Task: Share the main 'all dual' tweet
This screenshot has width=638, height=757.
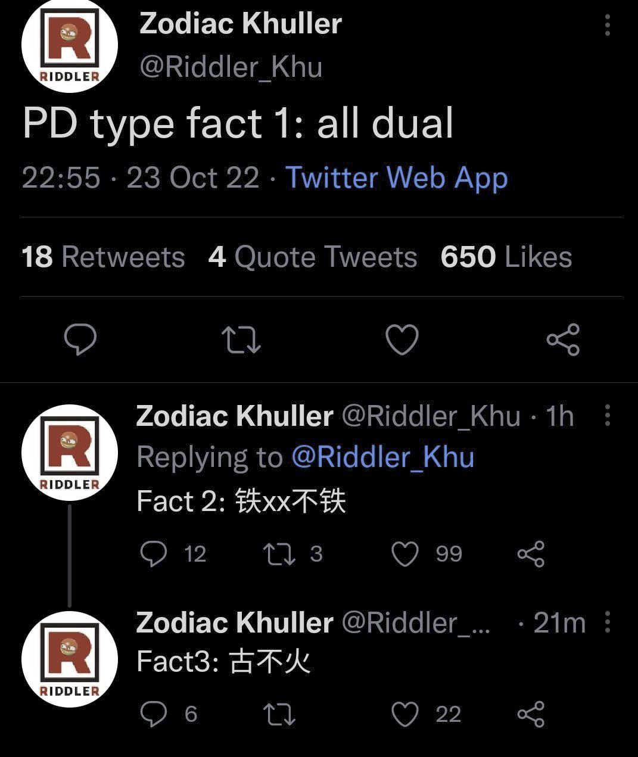Action: point(563,339)
